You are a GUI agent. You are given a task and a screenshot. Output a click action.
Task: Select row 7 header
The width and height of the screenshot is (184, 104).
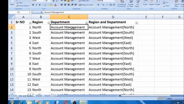click(11, 53)
